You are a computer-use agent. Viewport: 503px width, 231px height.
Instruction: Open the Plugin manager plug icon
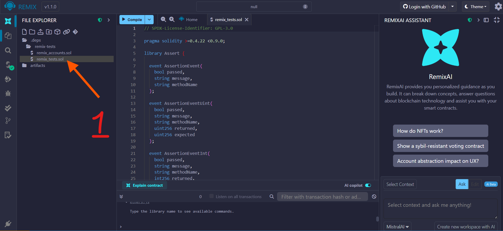pyautogui.click(x=8, y=224)
